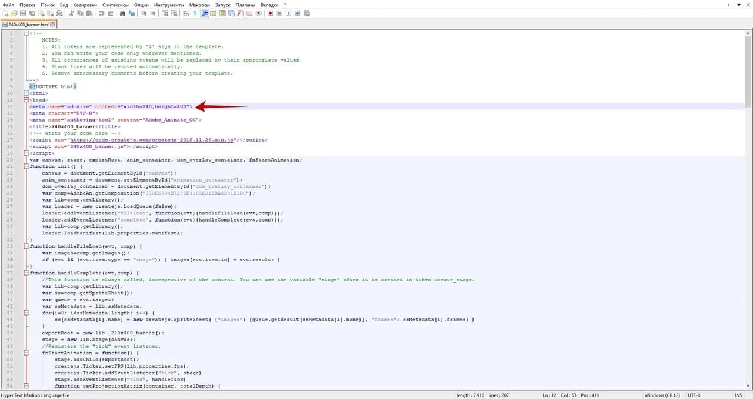The width and height of the screenshot is (753, 399).
Task: Click the Close All toolbar icon
Action: click(49, 14)
